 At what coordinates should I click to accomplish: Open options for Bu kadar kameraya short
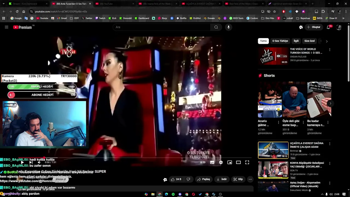tap(328, 122)
